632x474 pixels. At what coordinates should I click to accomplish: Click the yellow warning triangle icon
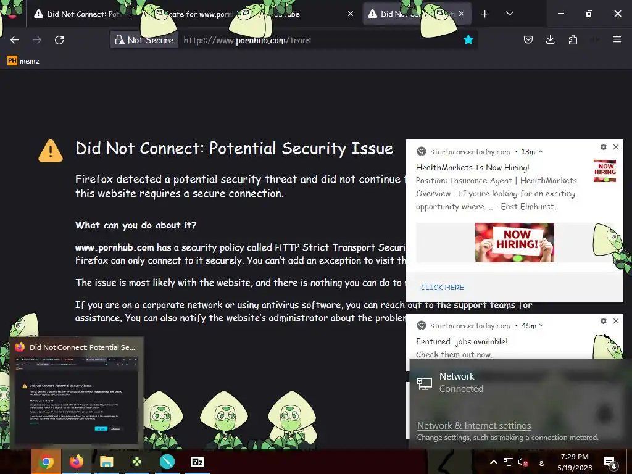point(51,151)
